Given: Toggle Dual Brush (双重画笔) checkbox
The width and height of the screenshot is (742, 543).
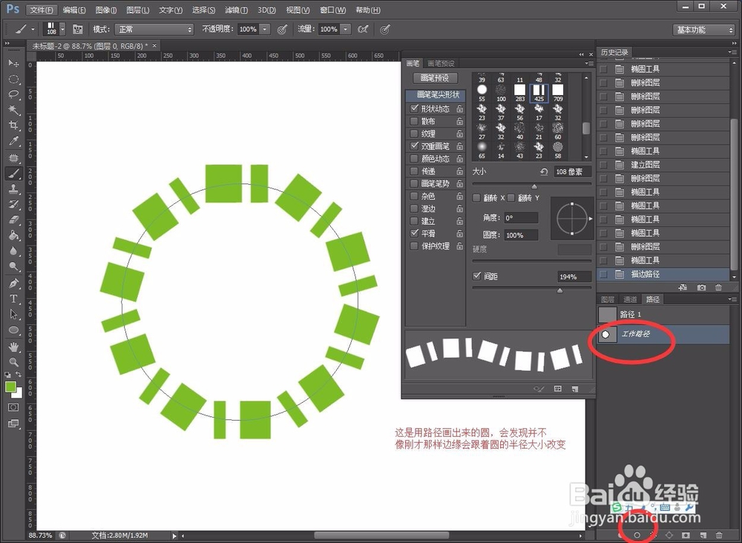Looking at the screenshot, I should pyautogui.click(x=415, y=145).
